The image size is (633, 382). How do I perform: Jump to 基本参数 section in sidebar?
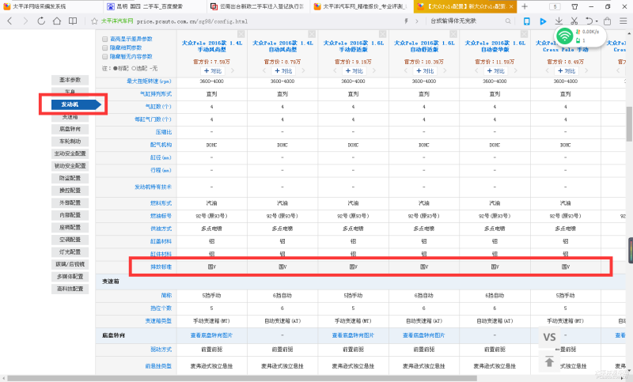(70, 80)
